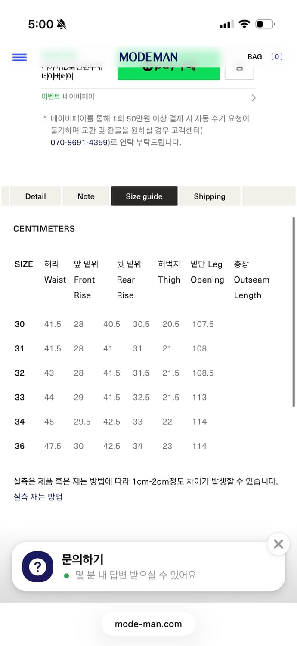Screen dimensions: 297x646
Task: Tap the MODE MAN logo
Action: [148, 57]
